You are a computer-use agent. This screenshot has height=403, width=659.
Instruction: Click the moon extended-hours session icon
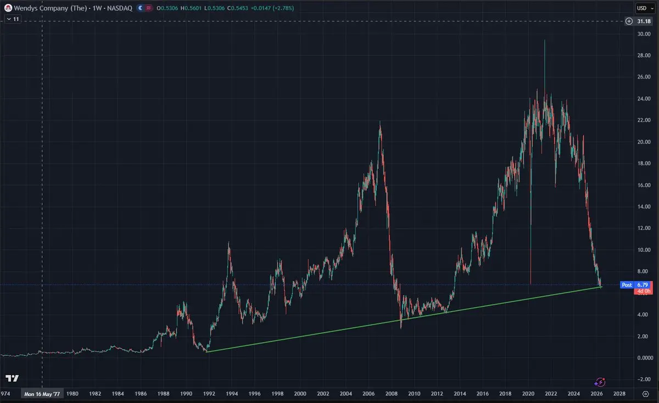tap(141, 8)
